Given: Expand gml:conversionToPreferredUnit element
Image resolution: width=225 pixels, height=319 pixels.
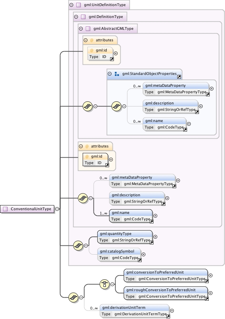Looking at the screenshot, I should point(210,276).
